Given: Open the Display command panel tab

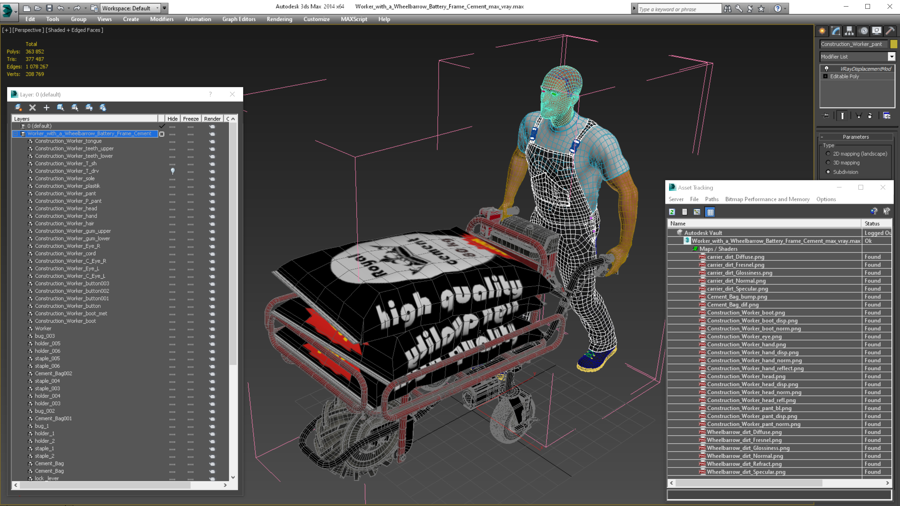Looking at the screenshot, I should [877, 31].
